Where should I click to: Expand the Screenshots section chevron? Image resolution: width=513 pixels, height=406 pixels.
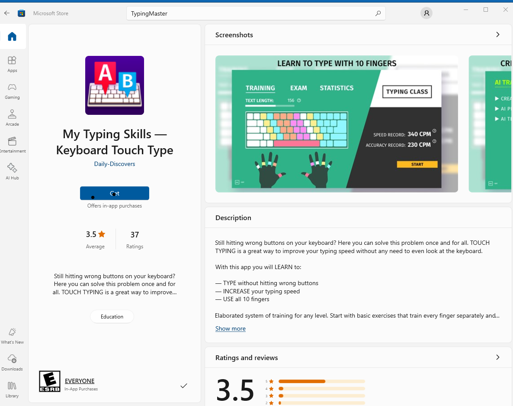[x=497, y=34]
